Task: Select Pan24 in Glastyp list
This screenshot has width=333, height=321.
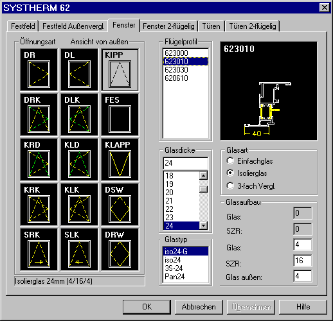Action: point(186,277)
